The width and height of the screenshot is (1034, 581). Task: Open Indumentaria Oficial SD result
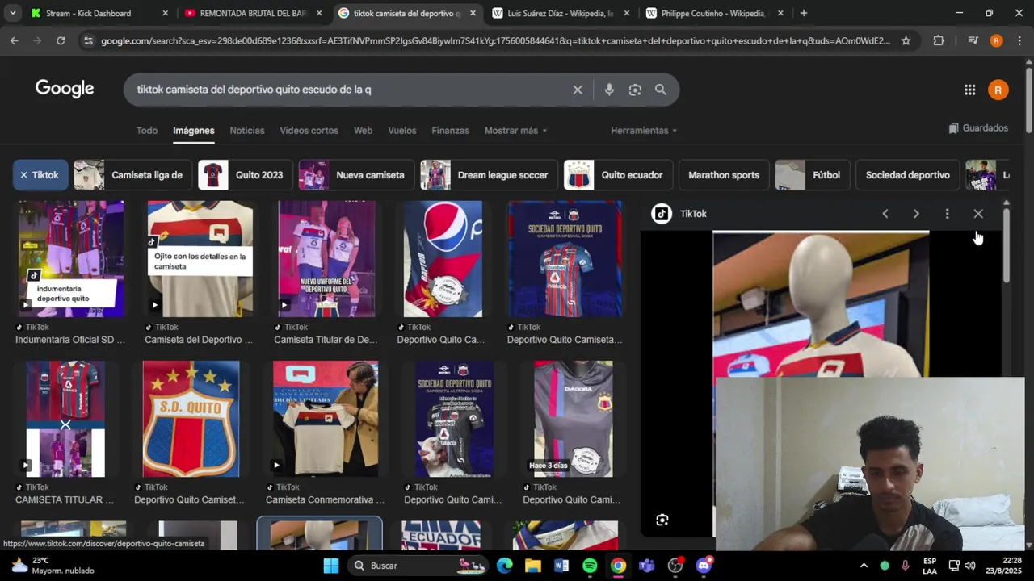(x=70, y=340)
